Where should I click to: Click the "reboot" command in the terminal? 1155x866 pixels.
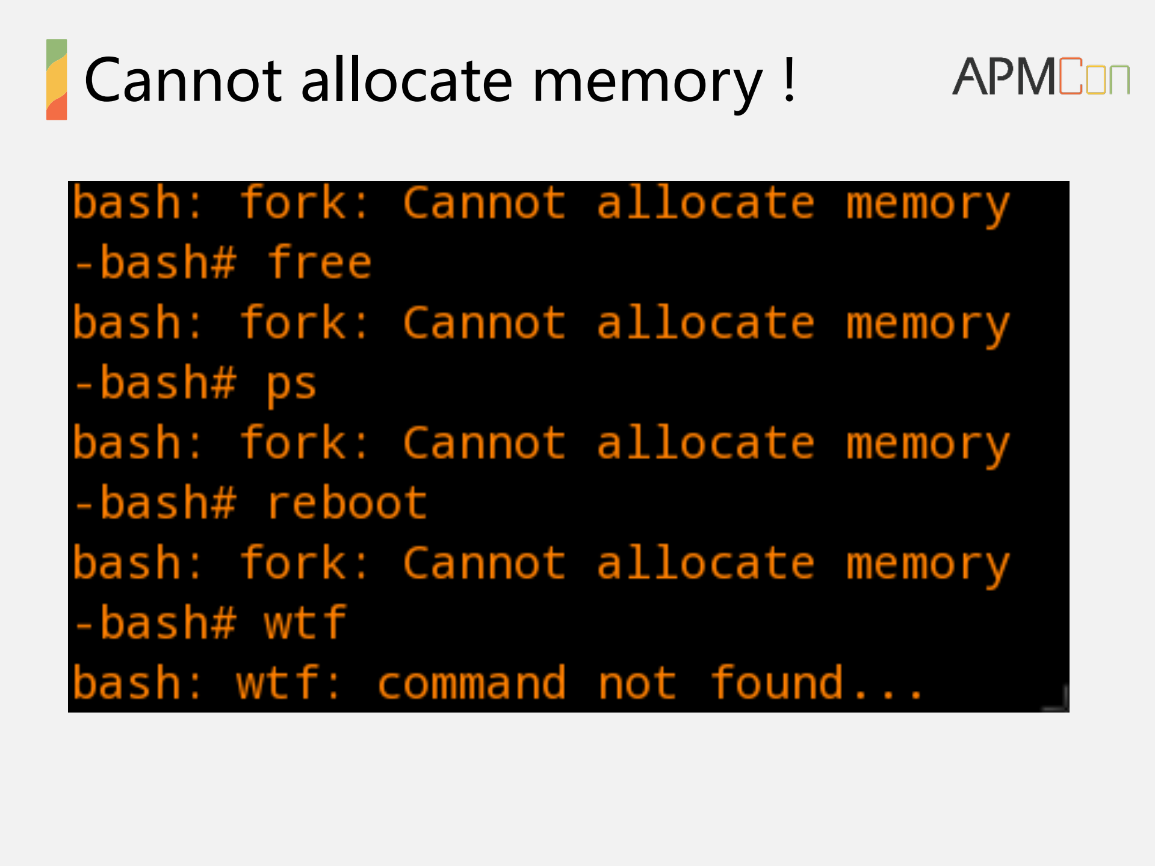click(x=347, y=503)
